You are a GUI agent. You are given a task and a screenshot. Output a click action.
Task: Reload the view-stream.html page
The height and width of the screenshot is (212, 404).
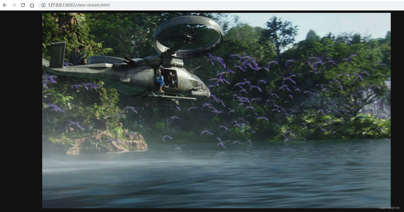22,5
